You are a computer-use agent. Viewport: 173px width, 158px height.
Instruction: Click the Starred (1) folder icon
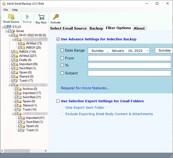click(x=20, y=105)
